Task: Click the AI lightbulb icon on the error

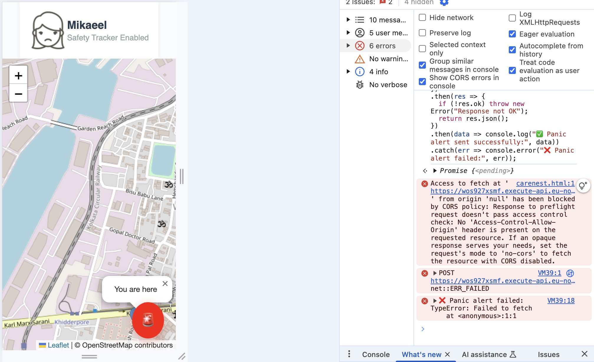Action: pyautogui.click(x=583, y=186)
